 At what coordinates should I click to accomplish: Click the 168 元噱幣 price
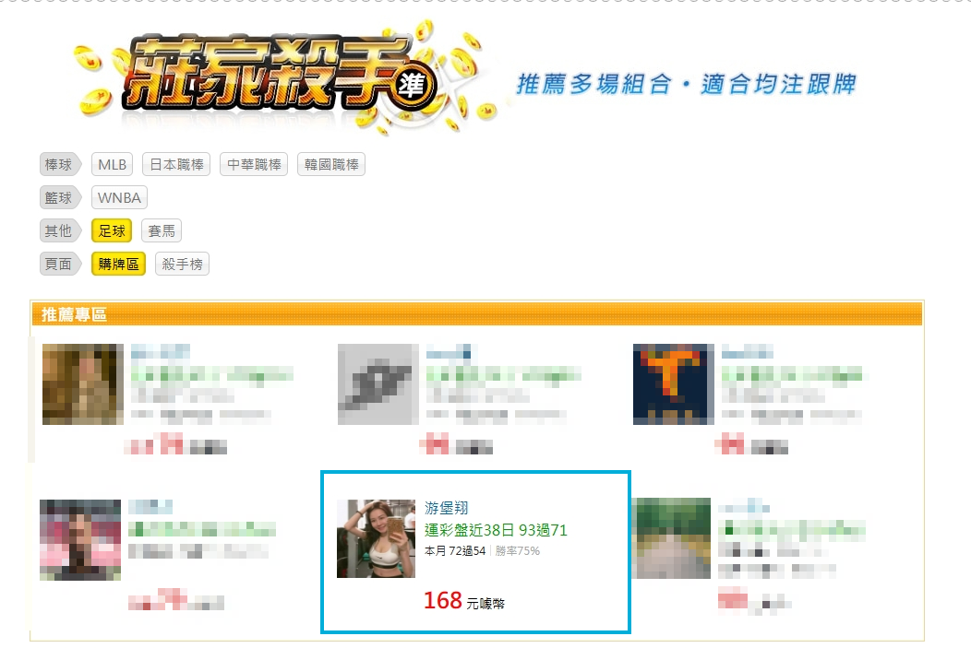pos(464,600)
